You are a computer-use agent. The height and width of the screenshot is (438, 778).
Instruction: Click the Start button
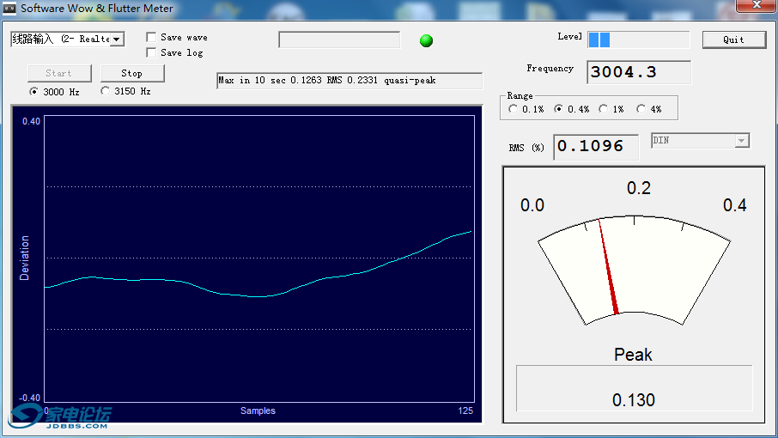coord(59,73)
